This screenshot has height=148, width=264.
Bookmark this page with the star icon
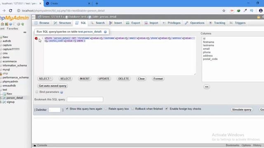(224, 11)
